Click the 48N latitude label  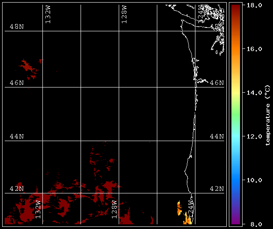[17, 27]
